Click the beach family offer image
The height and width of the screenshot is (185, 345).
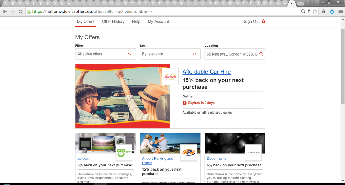[x=170, y=143]
